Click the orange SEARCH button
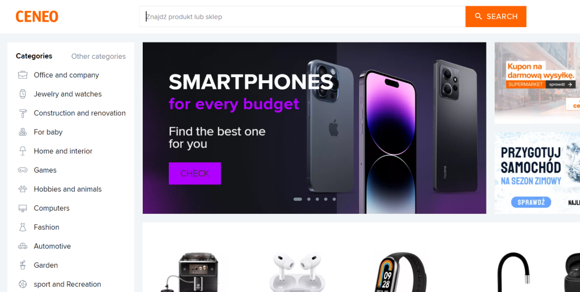Screen dimensions: 580x292 496,16
